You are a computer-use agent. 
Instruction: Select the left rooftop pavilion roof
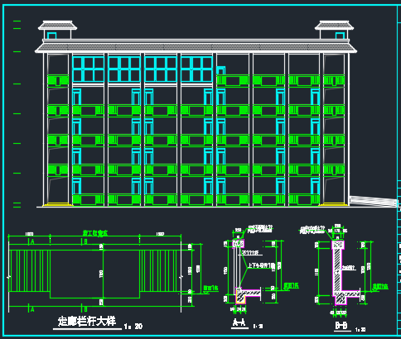coord(57,25)
